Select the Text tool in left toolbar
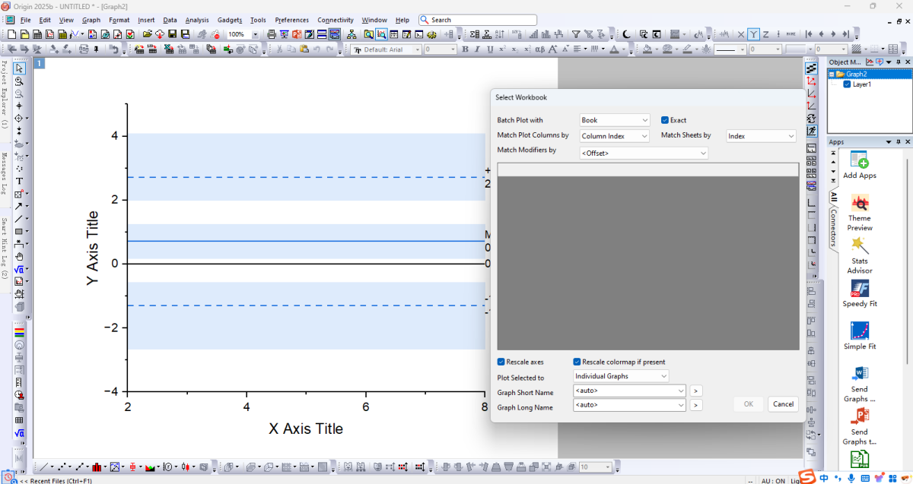 click(19, 181)
